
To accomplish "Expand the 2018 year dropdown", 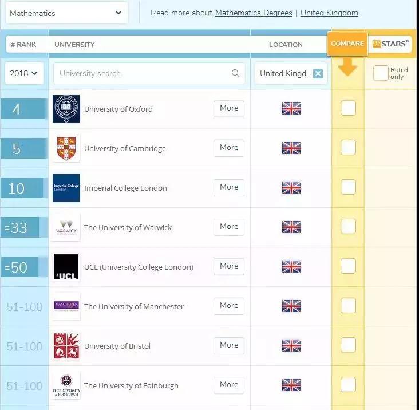I will (x=24, y=73).
